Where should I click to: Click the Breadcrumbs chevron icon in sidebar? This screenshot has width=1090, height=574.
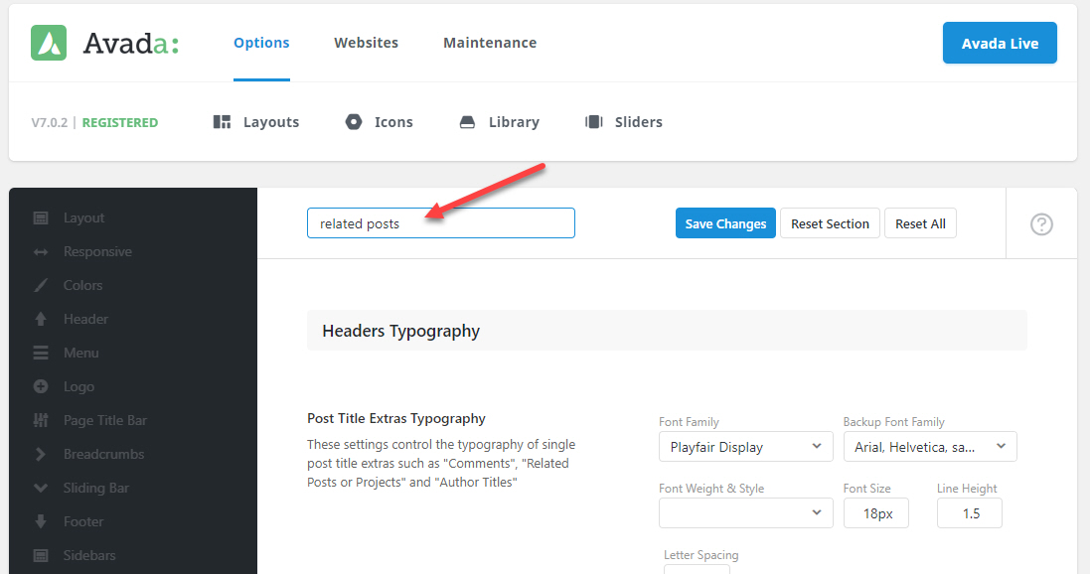tap(41, 455)
